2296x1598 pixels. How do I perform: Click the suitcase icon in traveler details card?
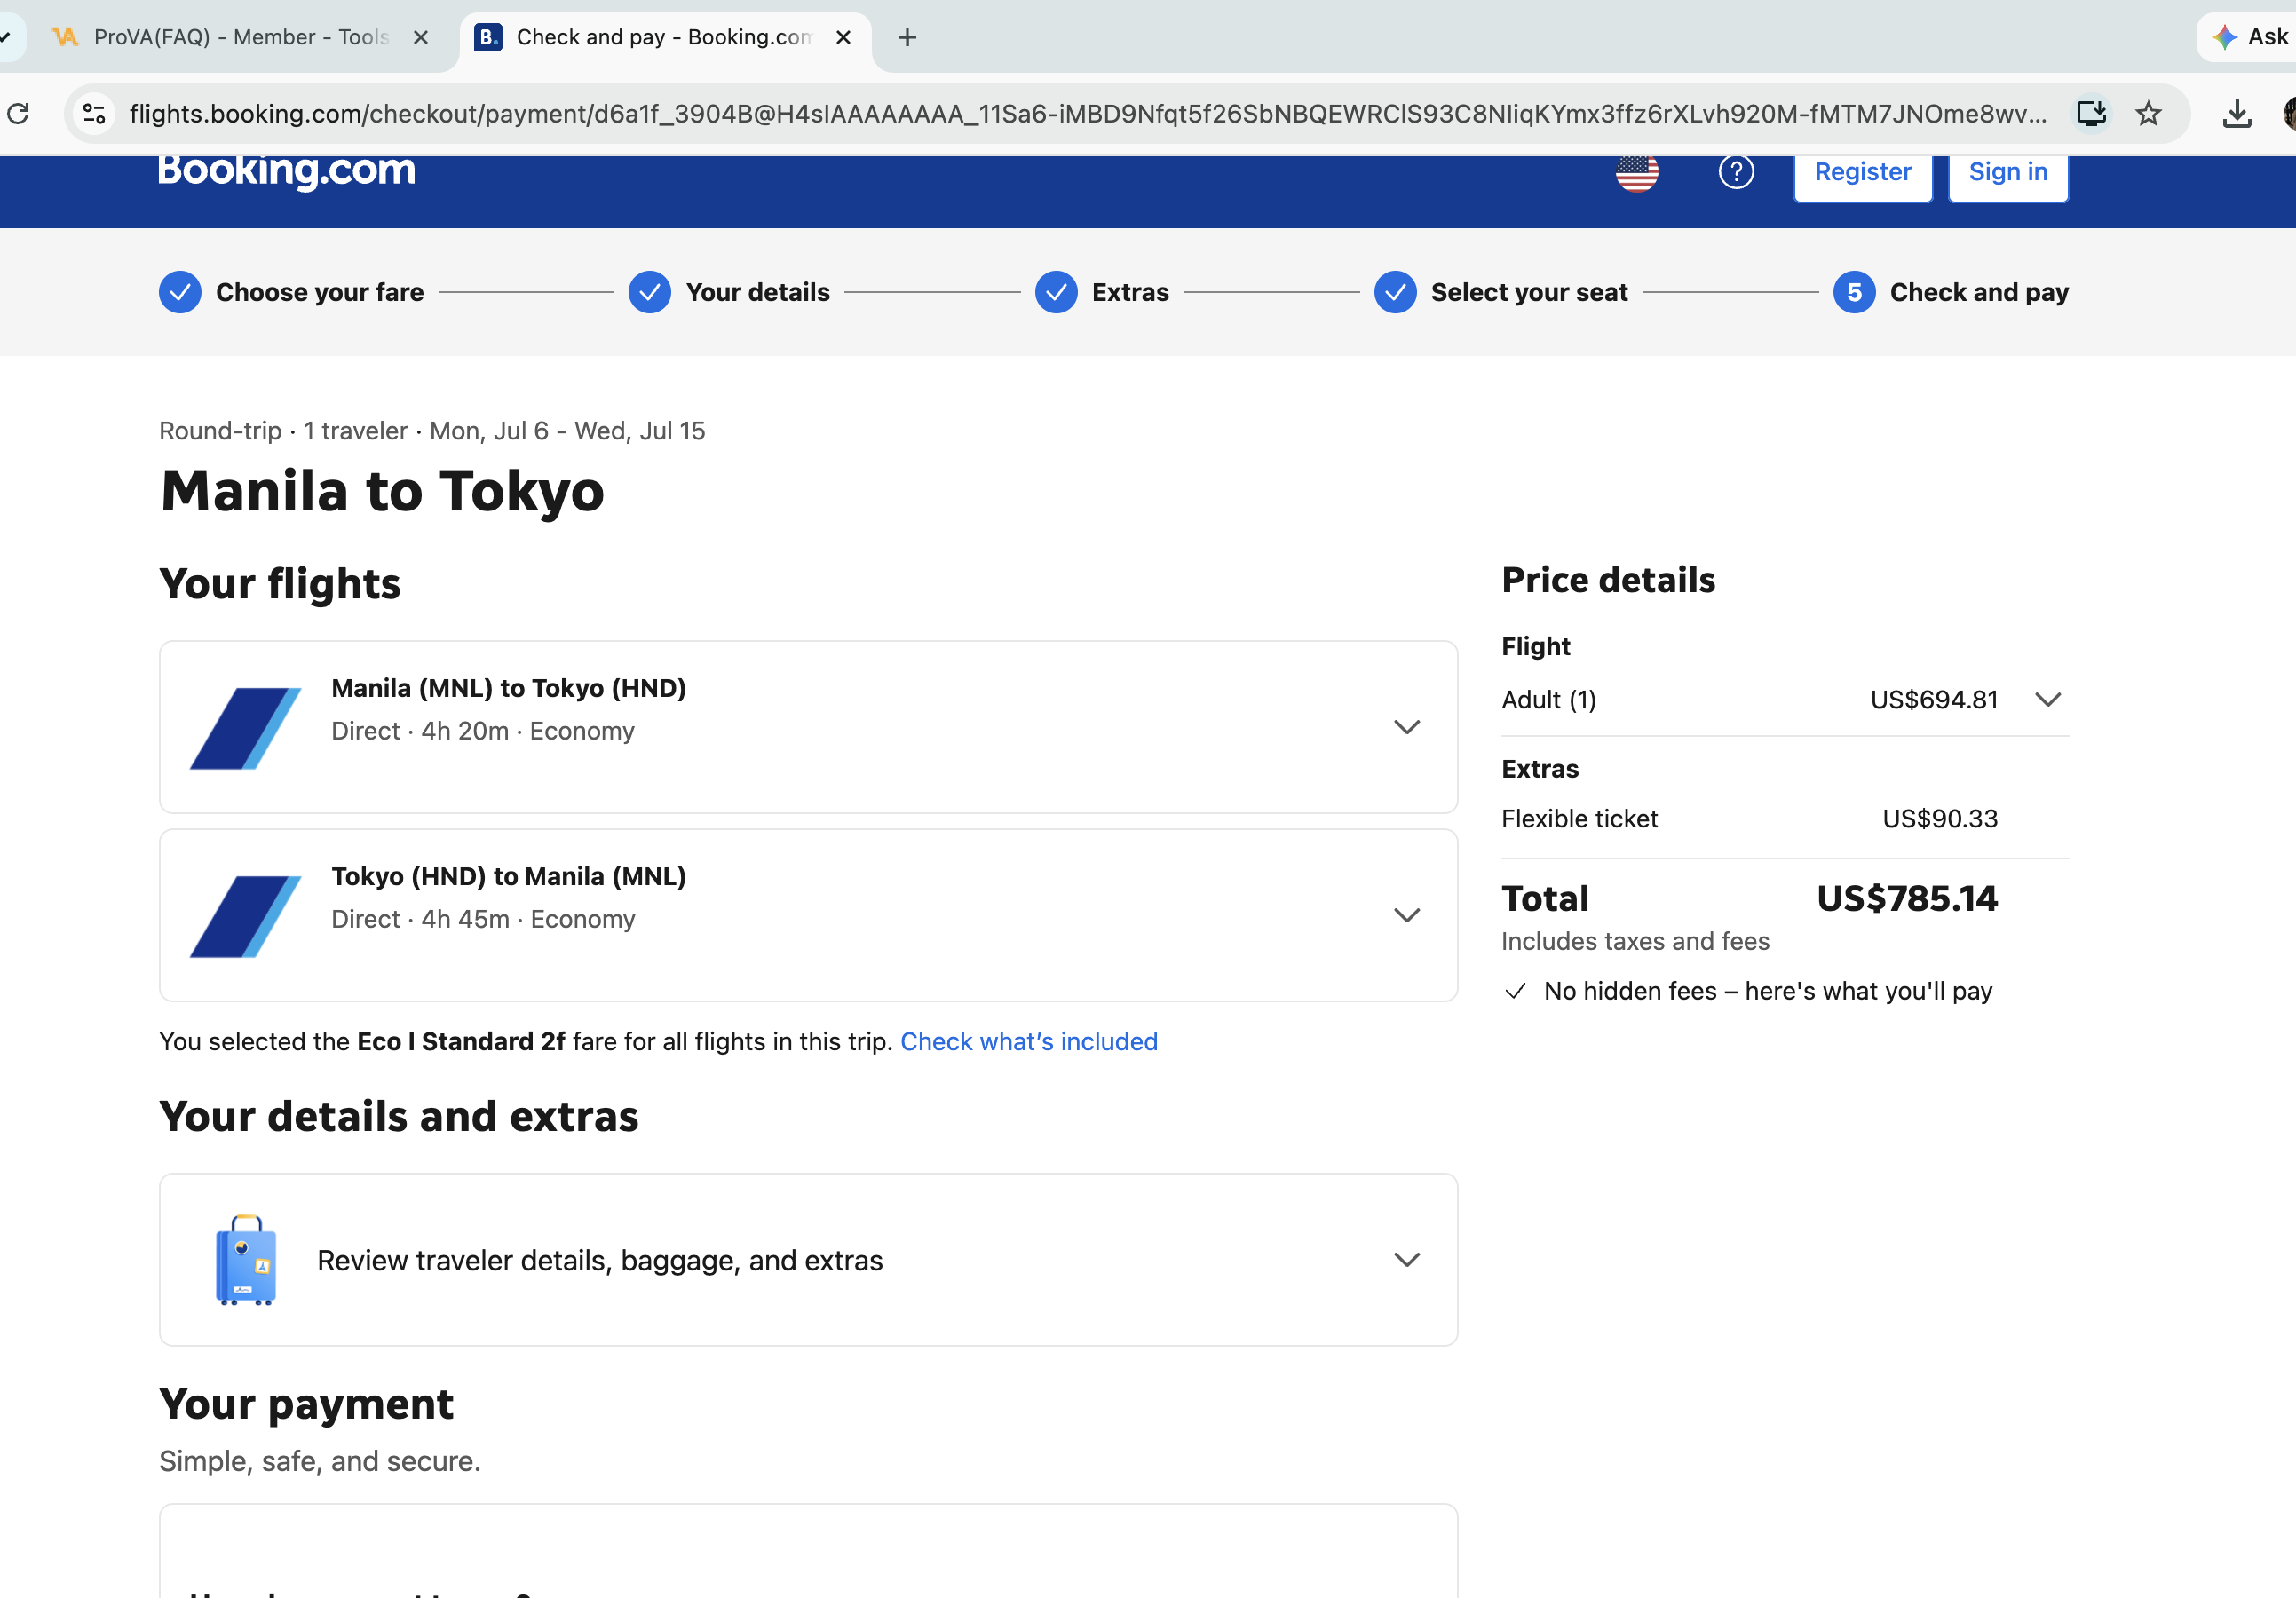point(246,1260)
